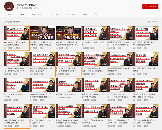Open 潮流が変わりつつあるのか thumbnail

[x=68, y=85]
